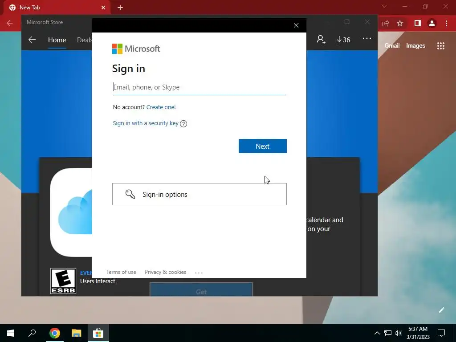Click the Get button in the Store
The image size is (456, 342).
201,289
